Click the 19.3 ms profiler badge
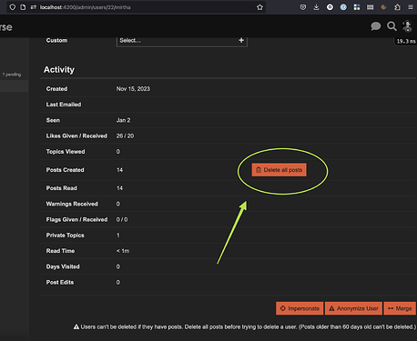 [405, 42]
